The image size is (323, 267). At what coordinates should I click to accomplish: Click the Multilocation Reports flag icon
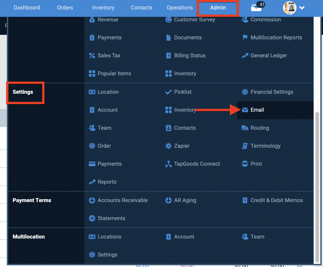click(245, 38)
